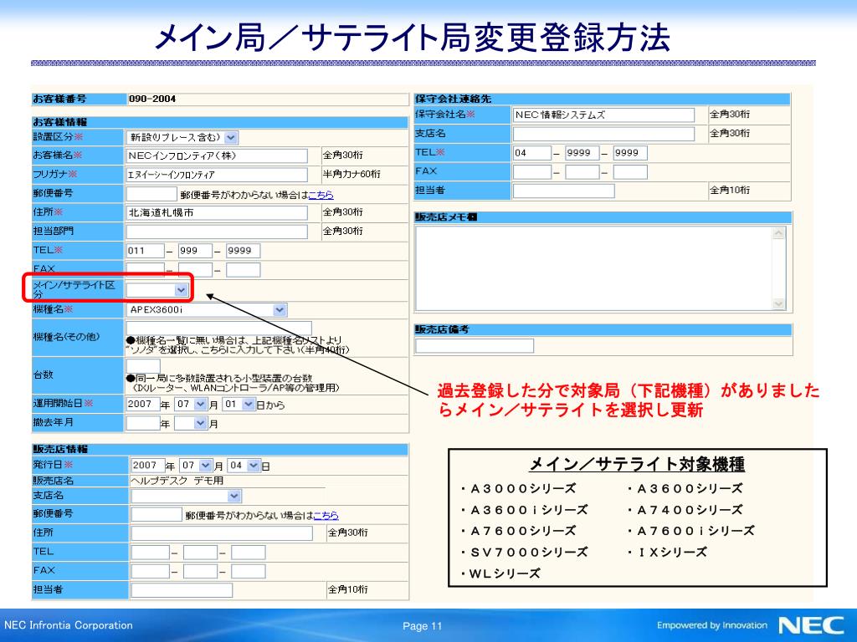Click the 保守会社連絡先 支店名 input field
The width and height of the screenshot is (857, 642).
click(x=603, y=134)
